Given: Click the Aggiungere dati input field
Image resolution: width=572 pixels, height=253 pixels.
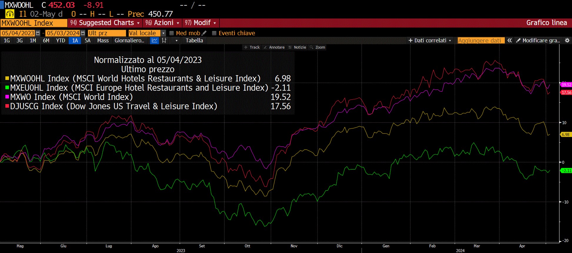Looking at the screenshot, I should tap(481, 41).
